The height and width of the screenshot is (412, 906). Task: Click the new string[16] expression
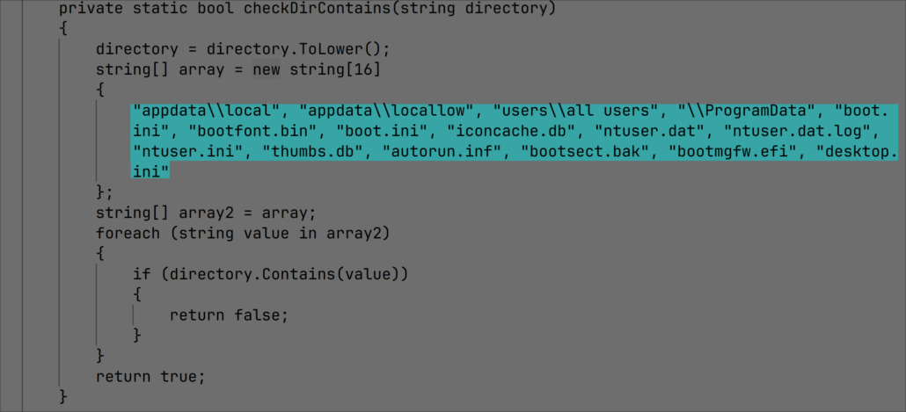[x=316, y=68]
